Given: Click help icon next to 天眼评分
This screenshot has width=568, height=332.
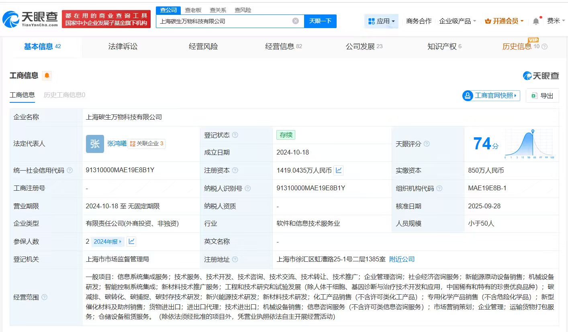Looking at the screenshot, I should (x=427, y=144).
